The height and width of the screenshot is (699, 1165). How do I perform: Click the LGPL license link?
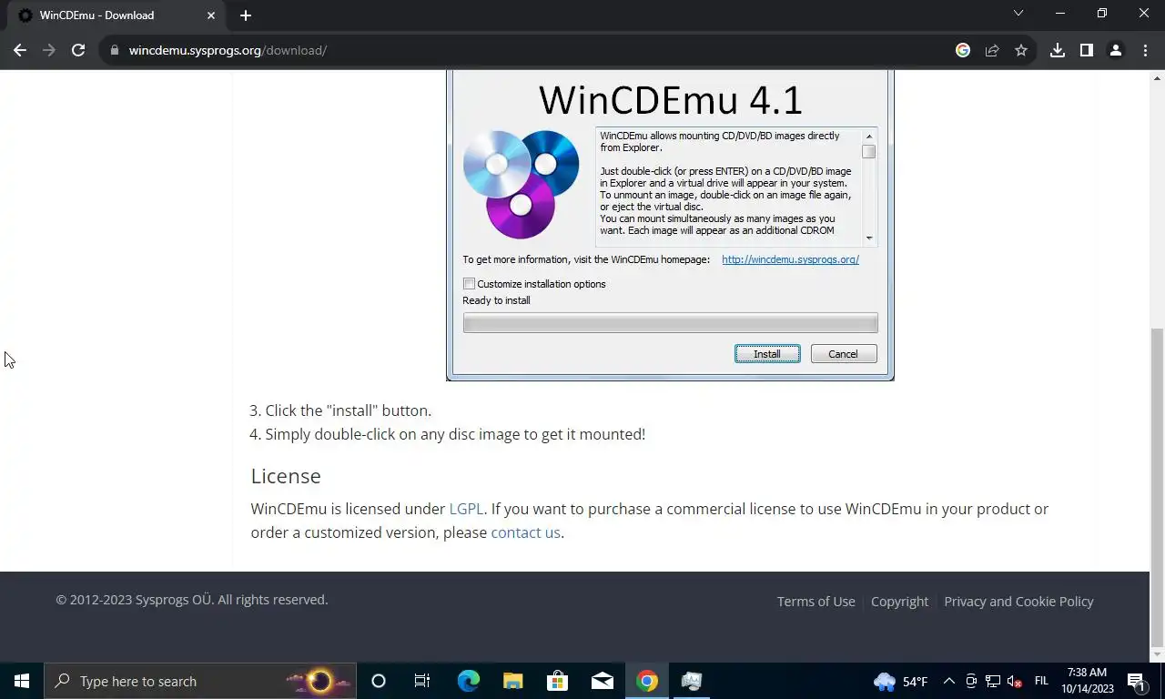[466, 509]
